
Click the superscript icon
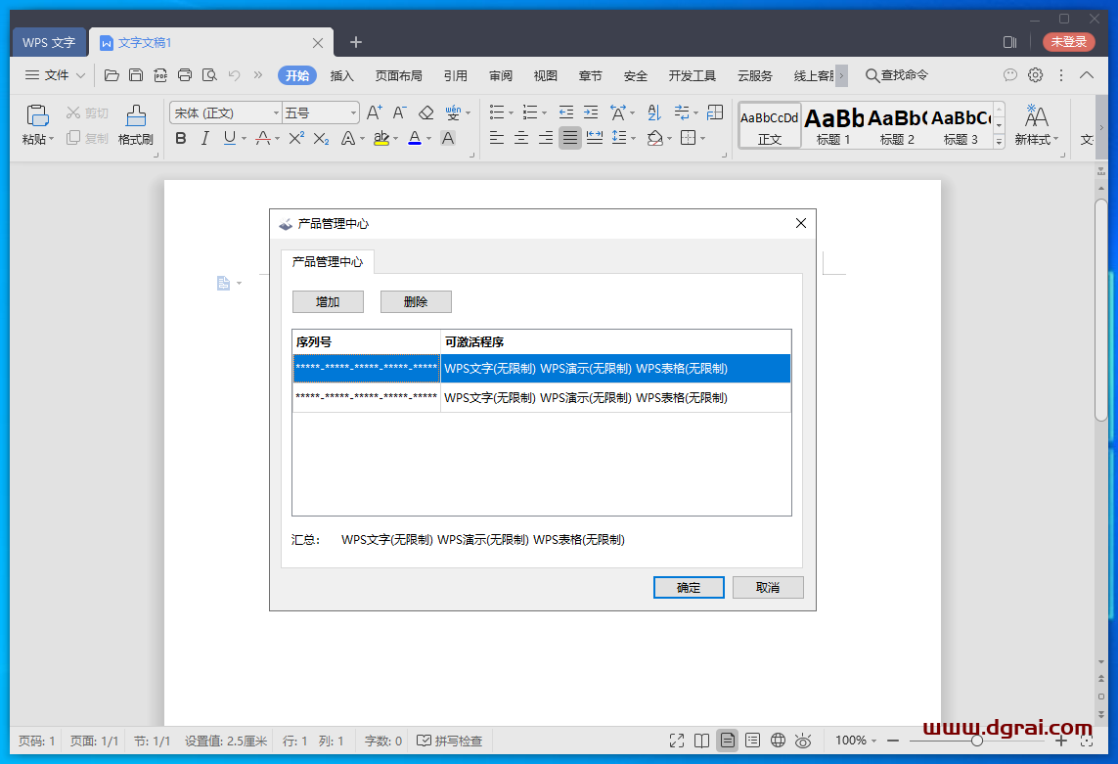[x=294, y=139]
